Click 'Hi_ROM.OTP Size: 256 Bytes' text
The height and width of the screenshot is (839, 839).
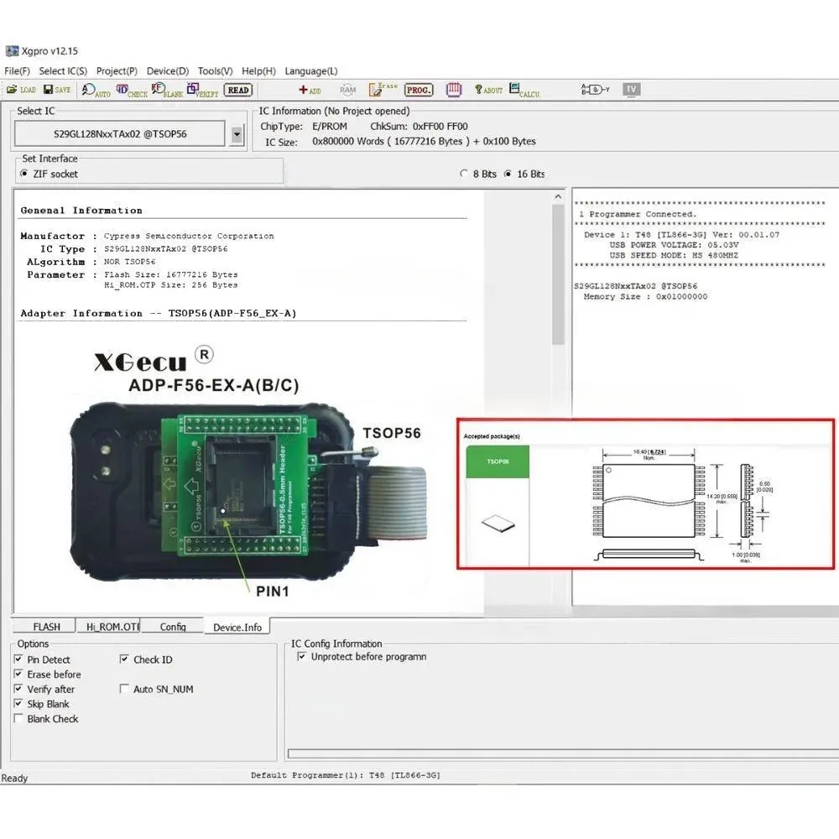point(170,285)
